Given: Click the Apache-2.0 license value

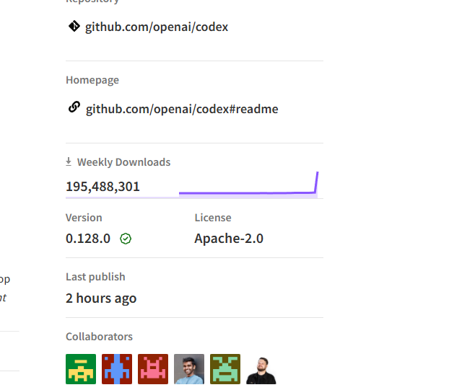Looking at the screenshot, I should point(229,239).
